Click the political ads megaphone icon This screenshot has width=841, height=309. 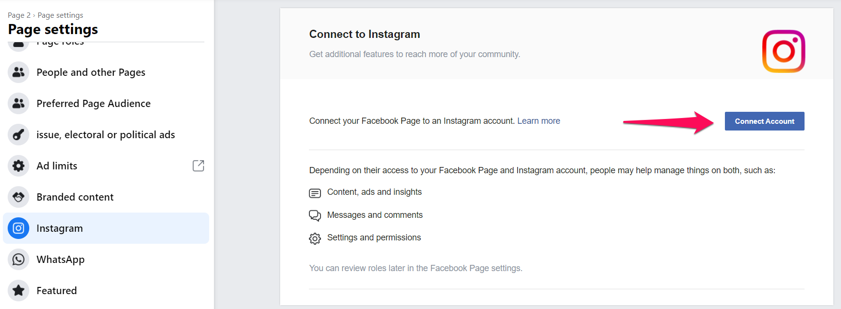pyautogui.click(x=19, y=135)
